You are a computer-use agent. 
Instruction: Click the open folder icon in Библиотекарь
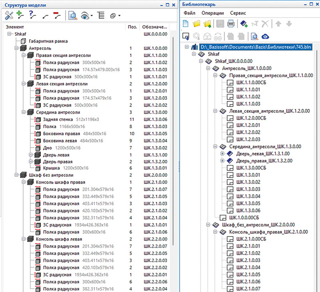point(196,24)
